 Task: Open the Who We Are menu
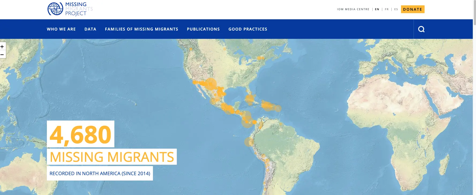(61, 29)
